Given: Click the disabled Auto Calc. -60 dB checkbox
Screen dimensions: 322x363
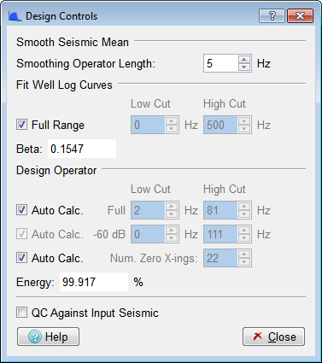Looking at the screenshot, I should 21,234.
